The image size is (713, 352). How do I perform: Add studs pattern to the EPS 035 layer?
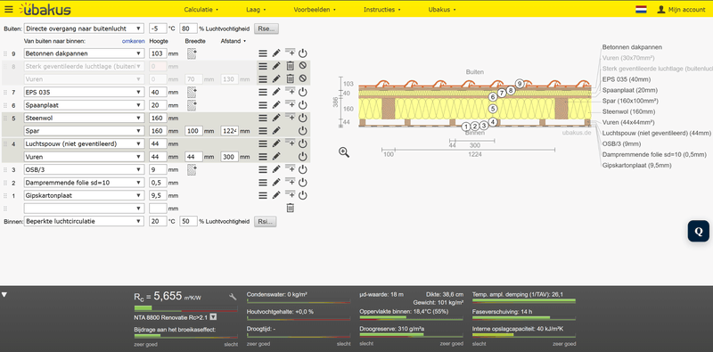point(192,93)
